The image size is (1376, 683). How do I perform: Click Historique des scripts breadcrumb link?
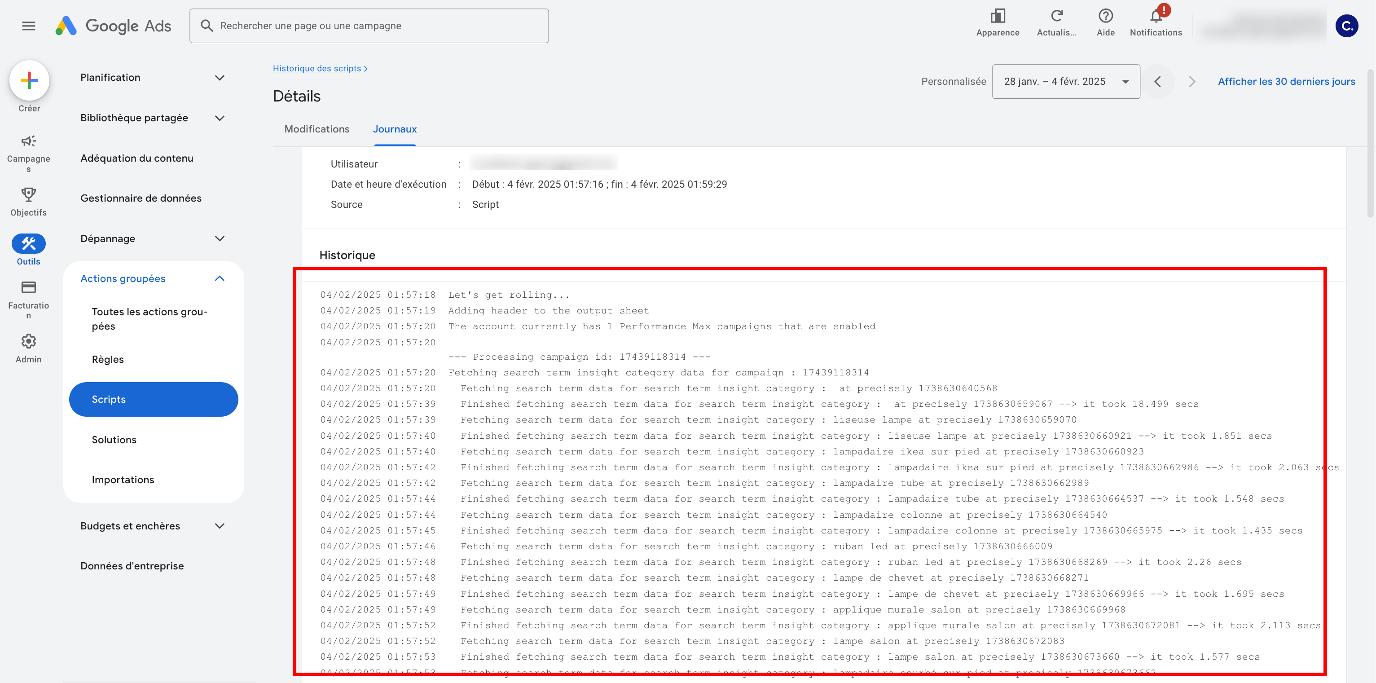tap(317, 68)
